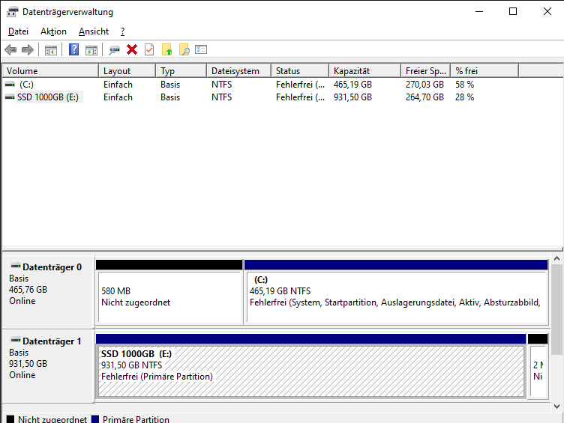Minimize the Datenträgerverwaltung window
The width and height of the screenshot is (564, 423).
point(479,11)
